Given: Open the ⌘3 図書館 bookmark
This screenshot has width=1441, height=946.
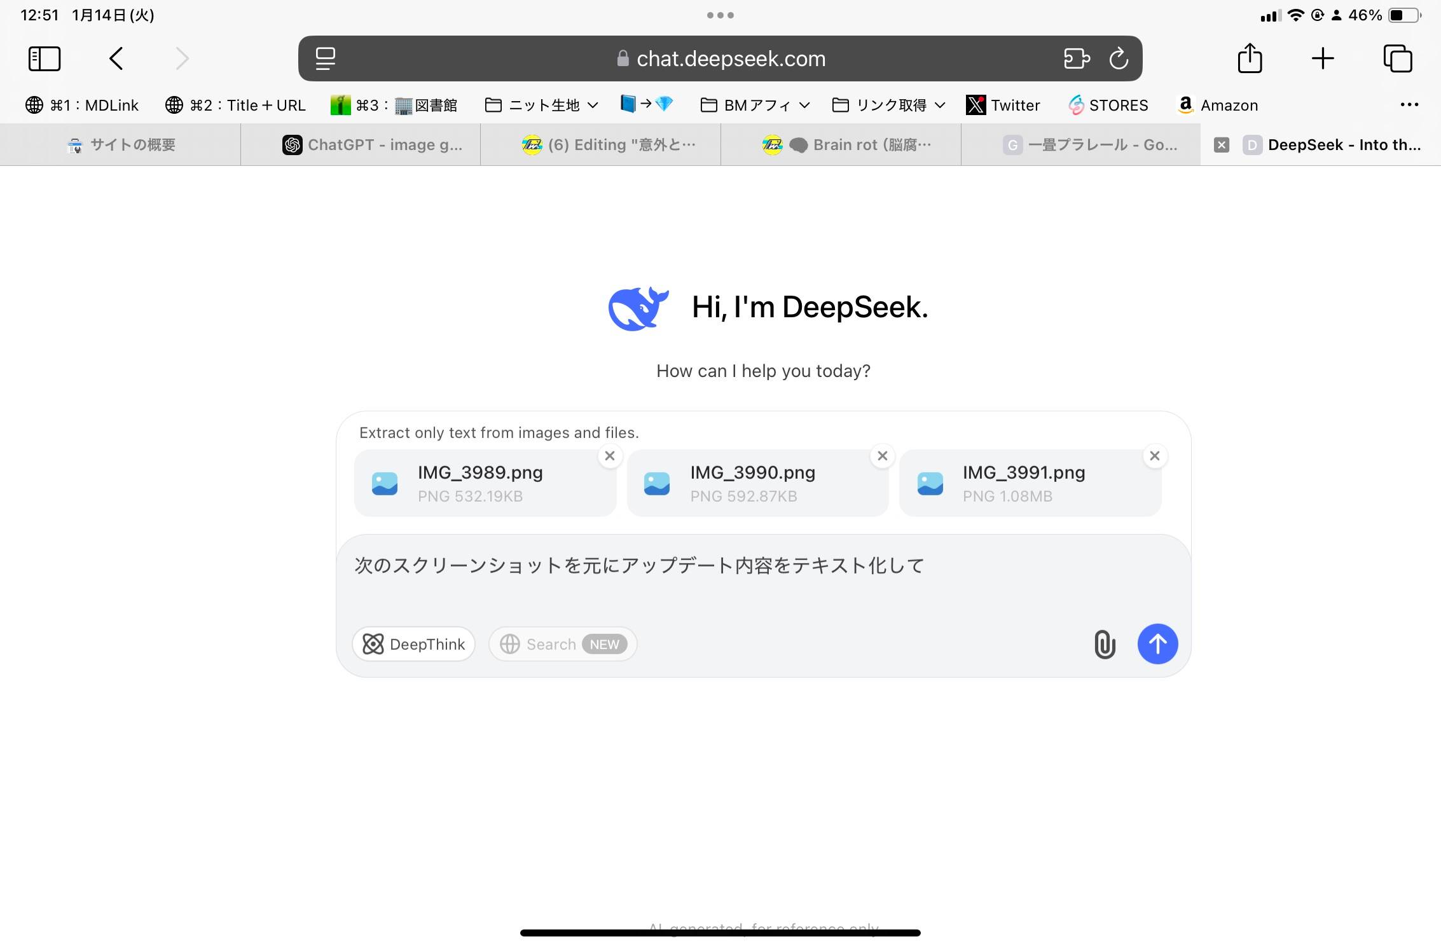Looking at the screenshot, I should pos(394,105).
